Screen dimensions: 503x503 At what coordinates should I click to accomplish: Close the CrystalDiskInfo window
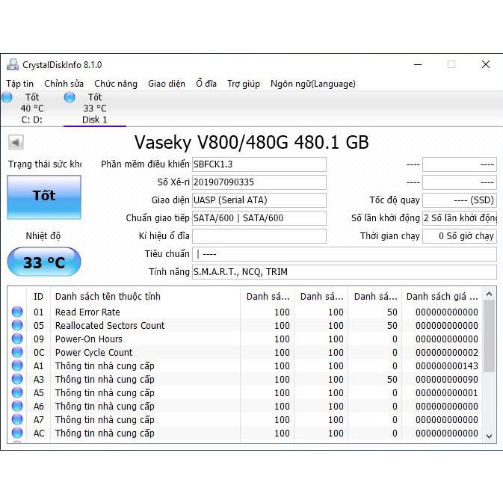tap(486, 64)
